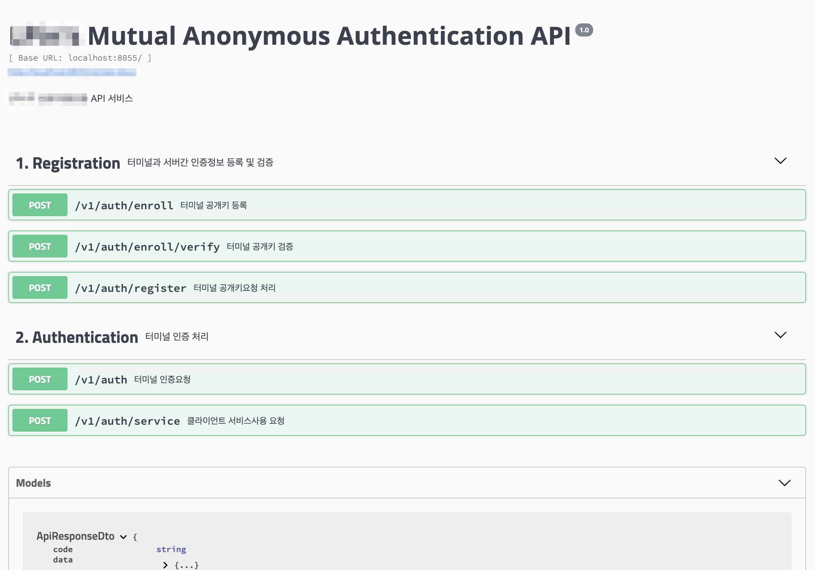Screen dimensions: 815x570
Task: Collapse the 2. Authentication section chevron
Action: point(780,335)
